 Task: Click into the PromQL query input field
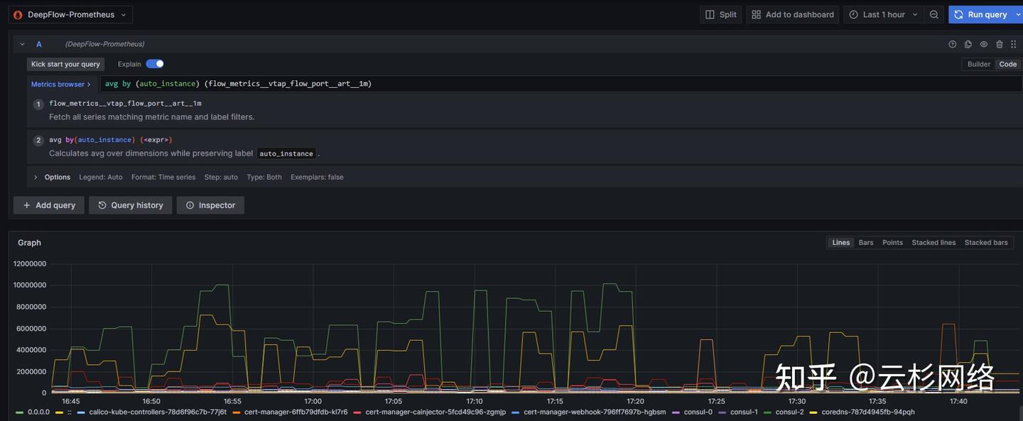pyautogui.click(x=561, y=84)
